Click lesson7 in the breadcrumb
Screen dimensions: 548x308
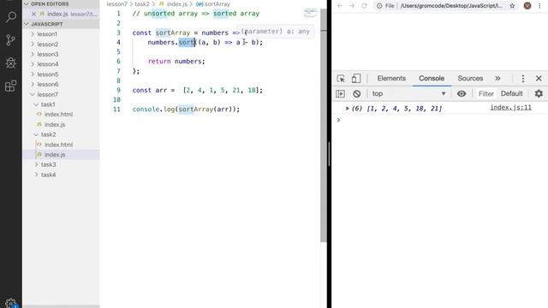click(x=117, y=4)
